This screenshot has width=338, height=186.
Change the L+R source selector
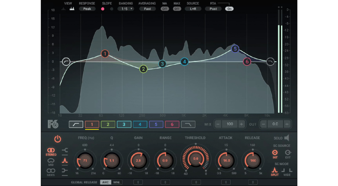(193, 9)
